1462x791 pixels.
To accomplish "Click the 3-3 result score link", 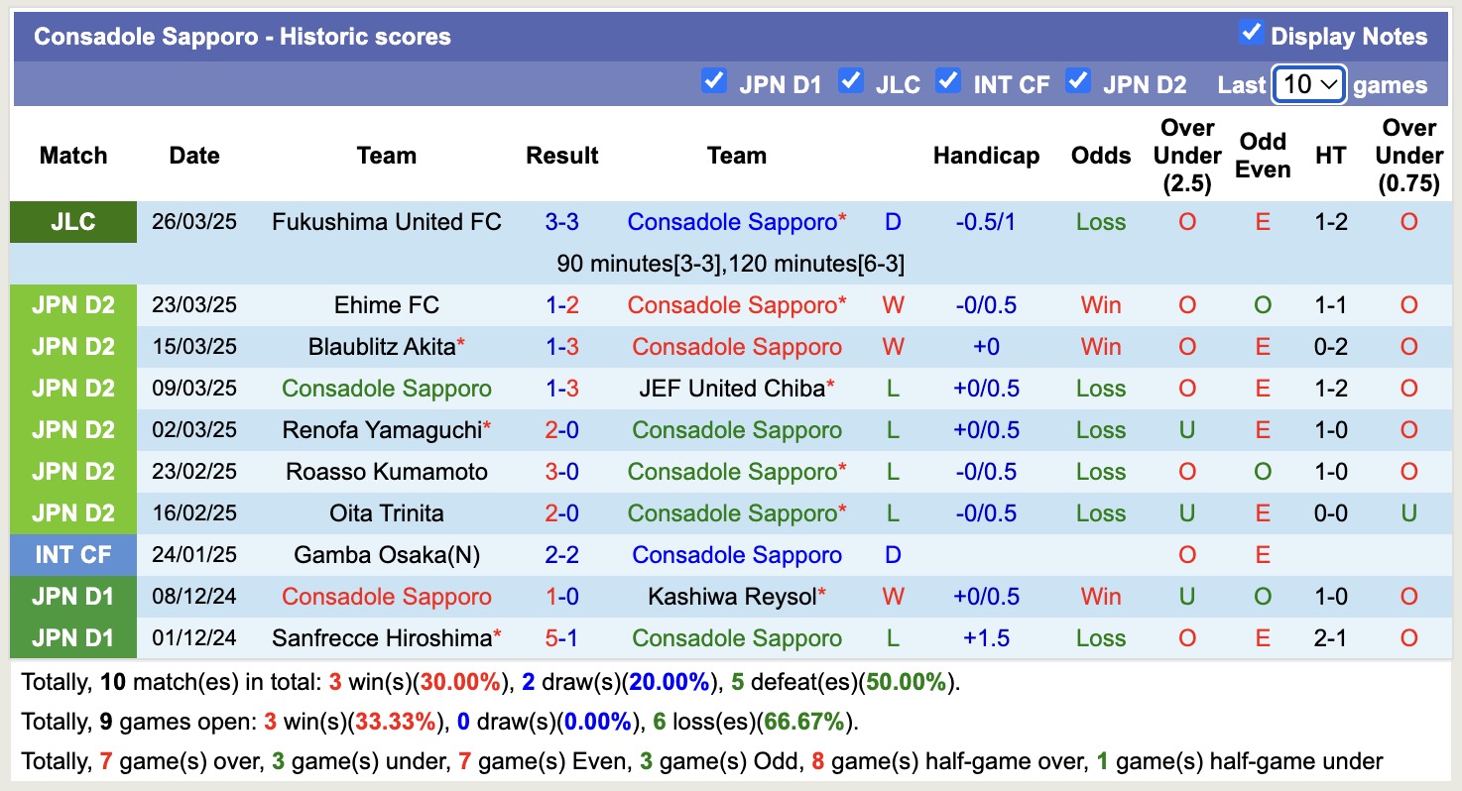I will tap(561, 222).
